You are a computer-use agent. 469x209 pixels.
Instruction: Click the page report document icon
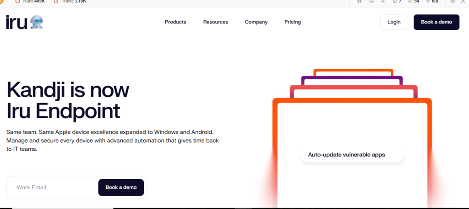tap(383, 1)
